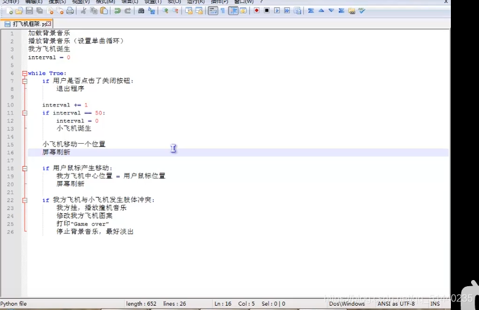Click Dos\Windows line-ending status entry

click(347, 304)
